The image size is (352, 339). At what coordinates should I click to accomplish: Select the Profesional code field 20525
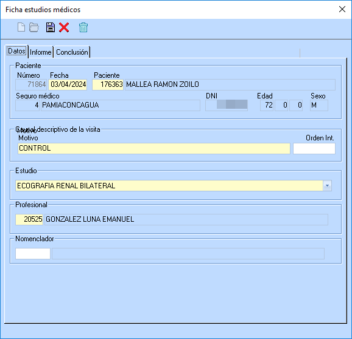(29, 219)
